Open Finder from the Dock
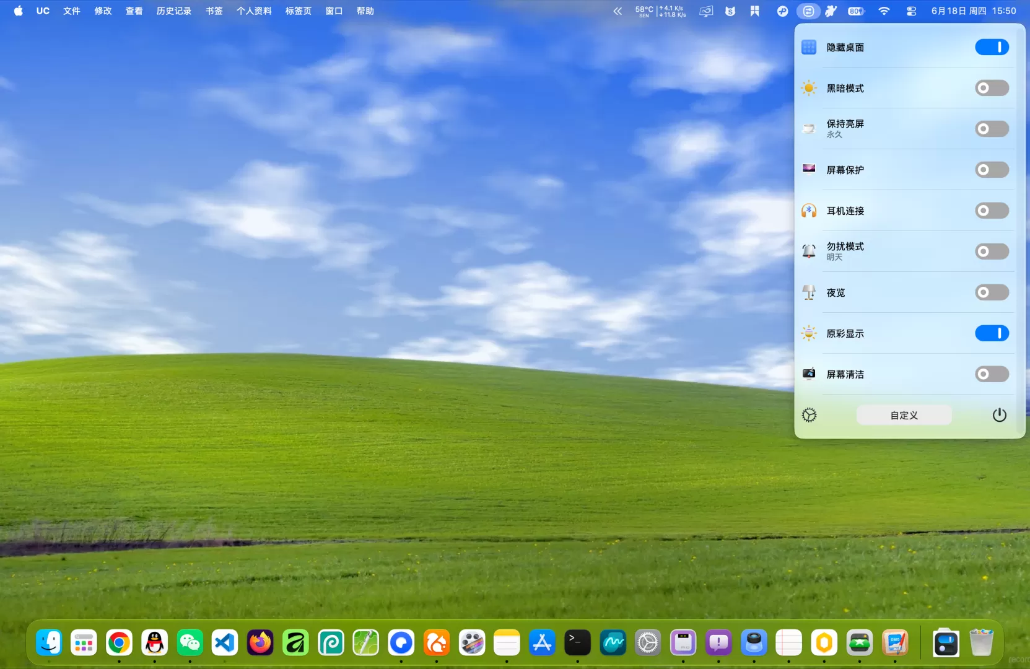Image resolution: width=1030 pixels, height=669 pixels. click(48, 643)
